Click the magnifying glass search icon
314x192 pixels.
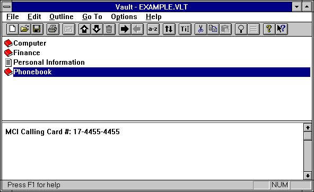(241, 29)
